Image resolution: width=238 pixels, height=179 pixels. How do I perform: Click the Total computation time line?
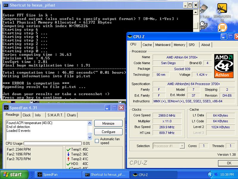click(x=64, y=72)
